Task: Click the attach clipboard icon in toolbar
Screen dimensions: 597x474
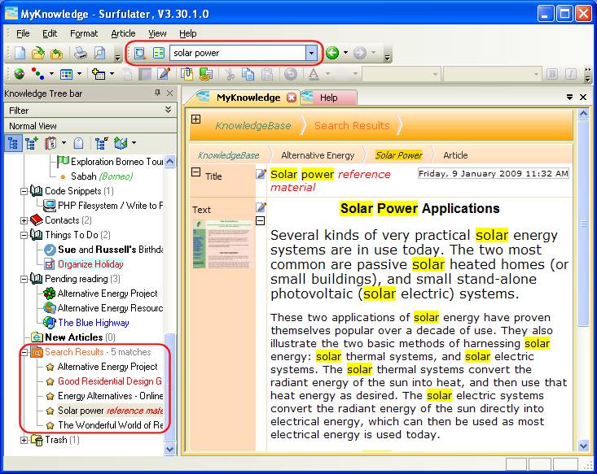Action: coord(187,74)
